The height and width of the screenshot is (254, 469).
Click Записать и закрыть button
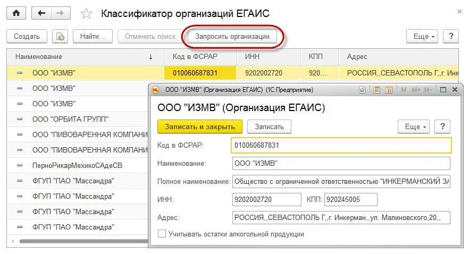coord(200,126)
